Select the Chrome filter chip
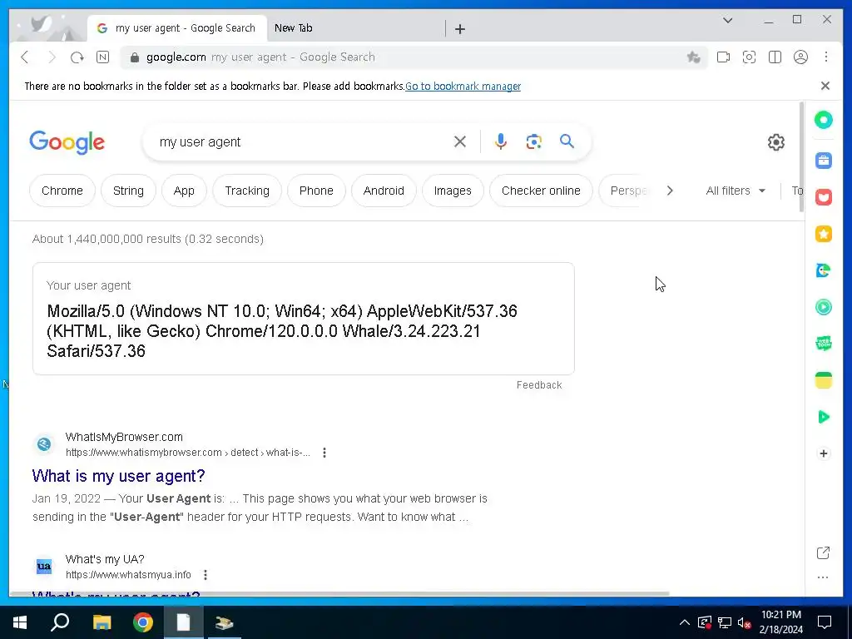The height and width of the screenshot is (639, 852). (62, 191)
